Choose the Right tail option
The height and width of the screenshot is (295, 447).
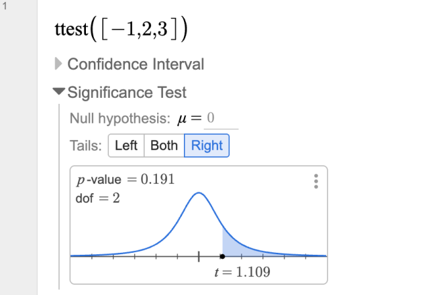pos(207,145)
